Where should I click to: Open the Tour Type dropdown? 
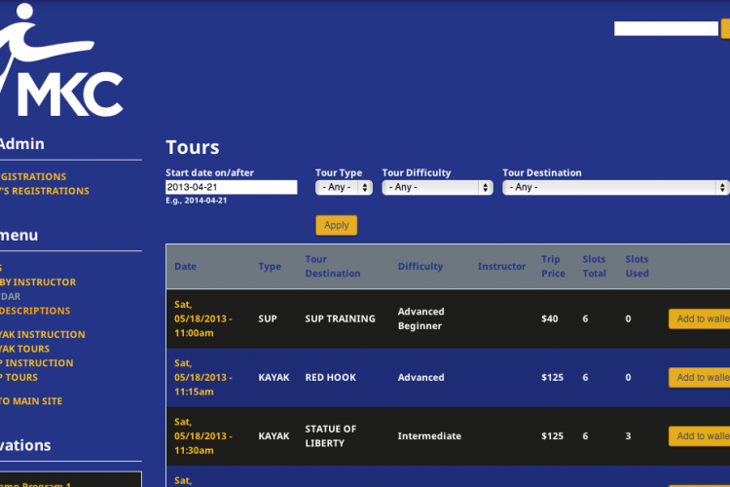pyautogui.click(x=344, y=187)
